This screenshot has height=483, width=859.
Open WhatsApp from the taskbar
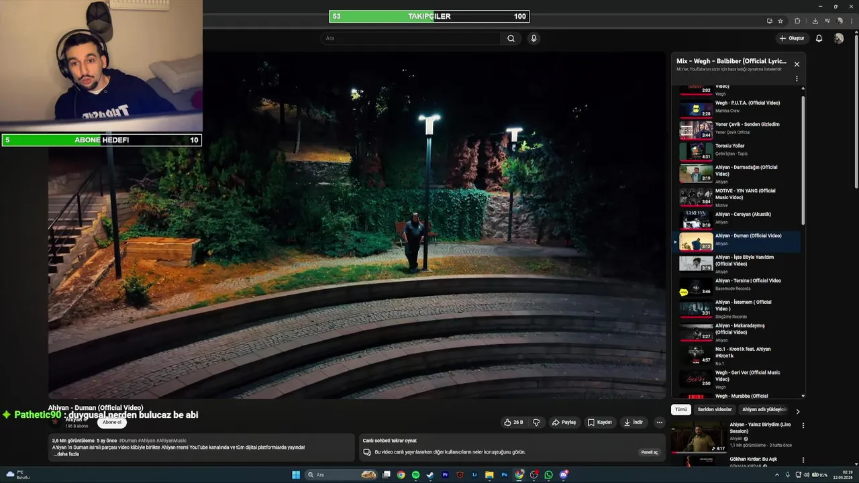click(548, 475)
